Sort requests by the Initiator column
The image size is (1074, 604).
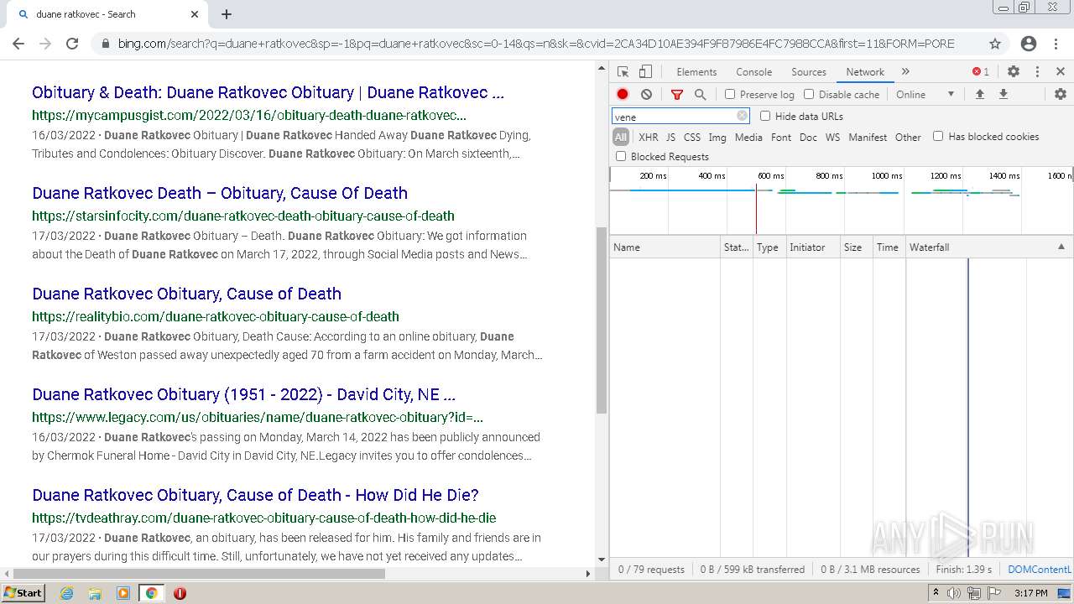tap(812, 247)
